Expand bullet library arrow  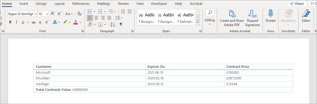pos(94,12)
